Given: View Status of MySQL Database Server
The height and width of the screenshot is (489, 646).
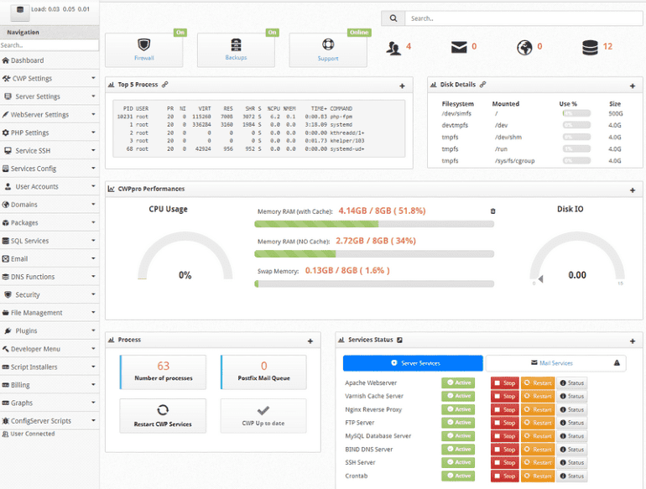Looking at the screenshot, I should coord(571,436).
